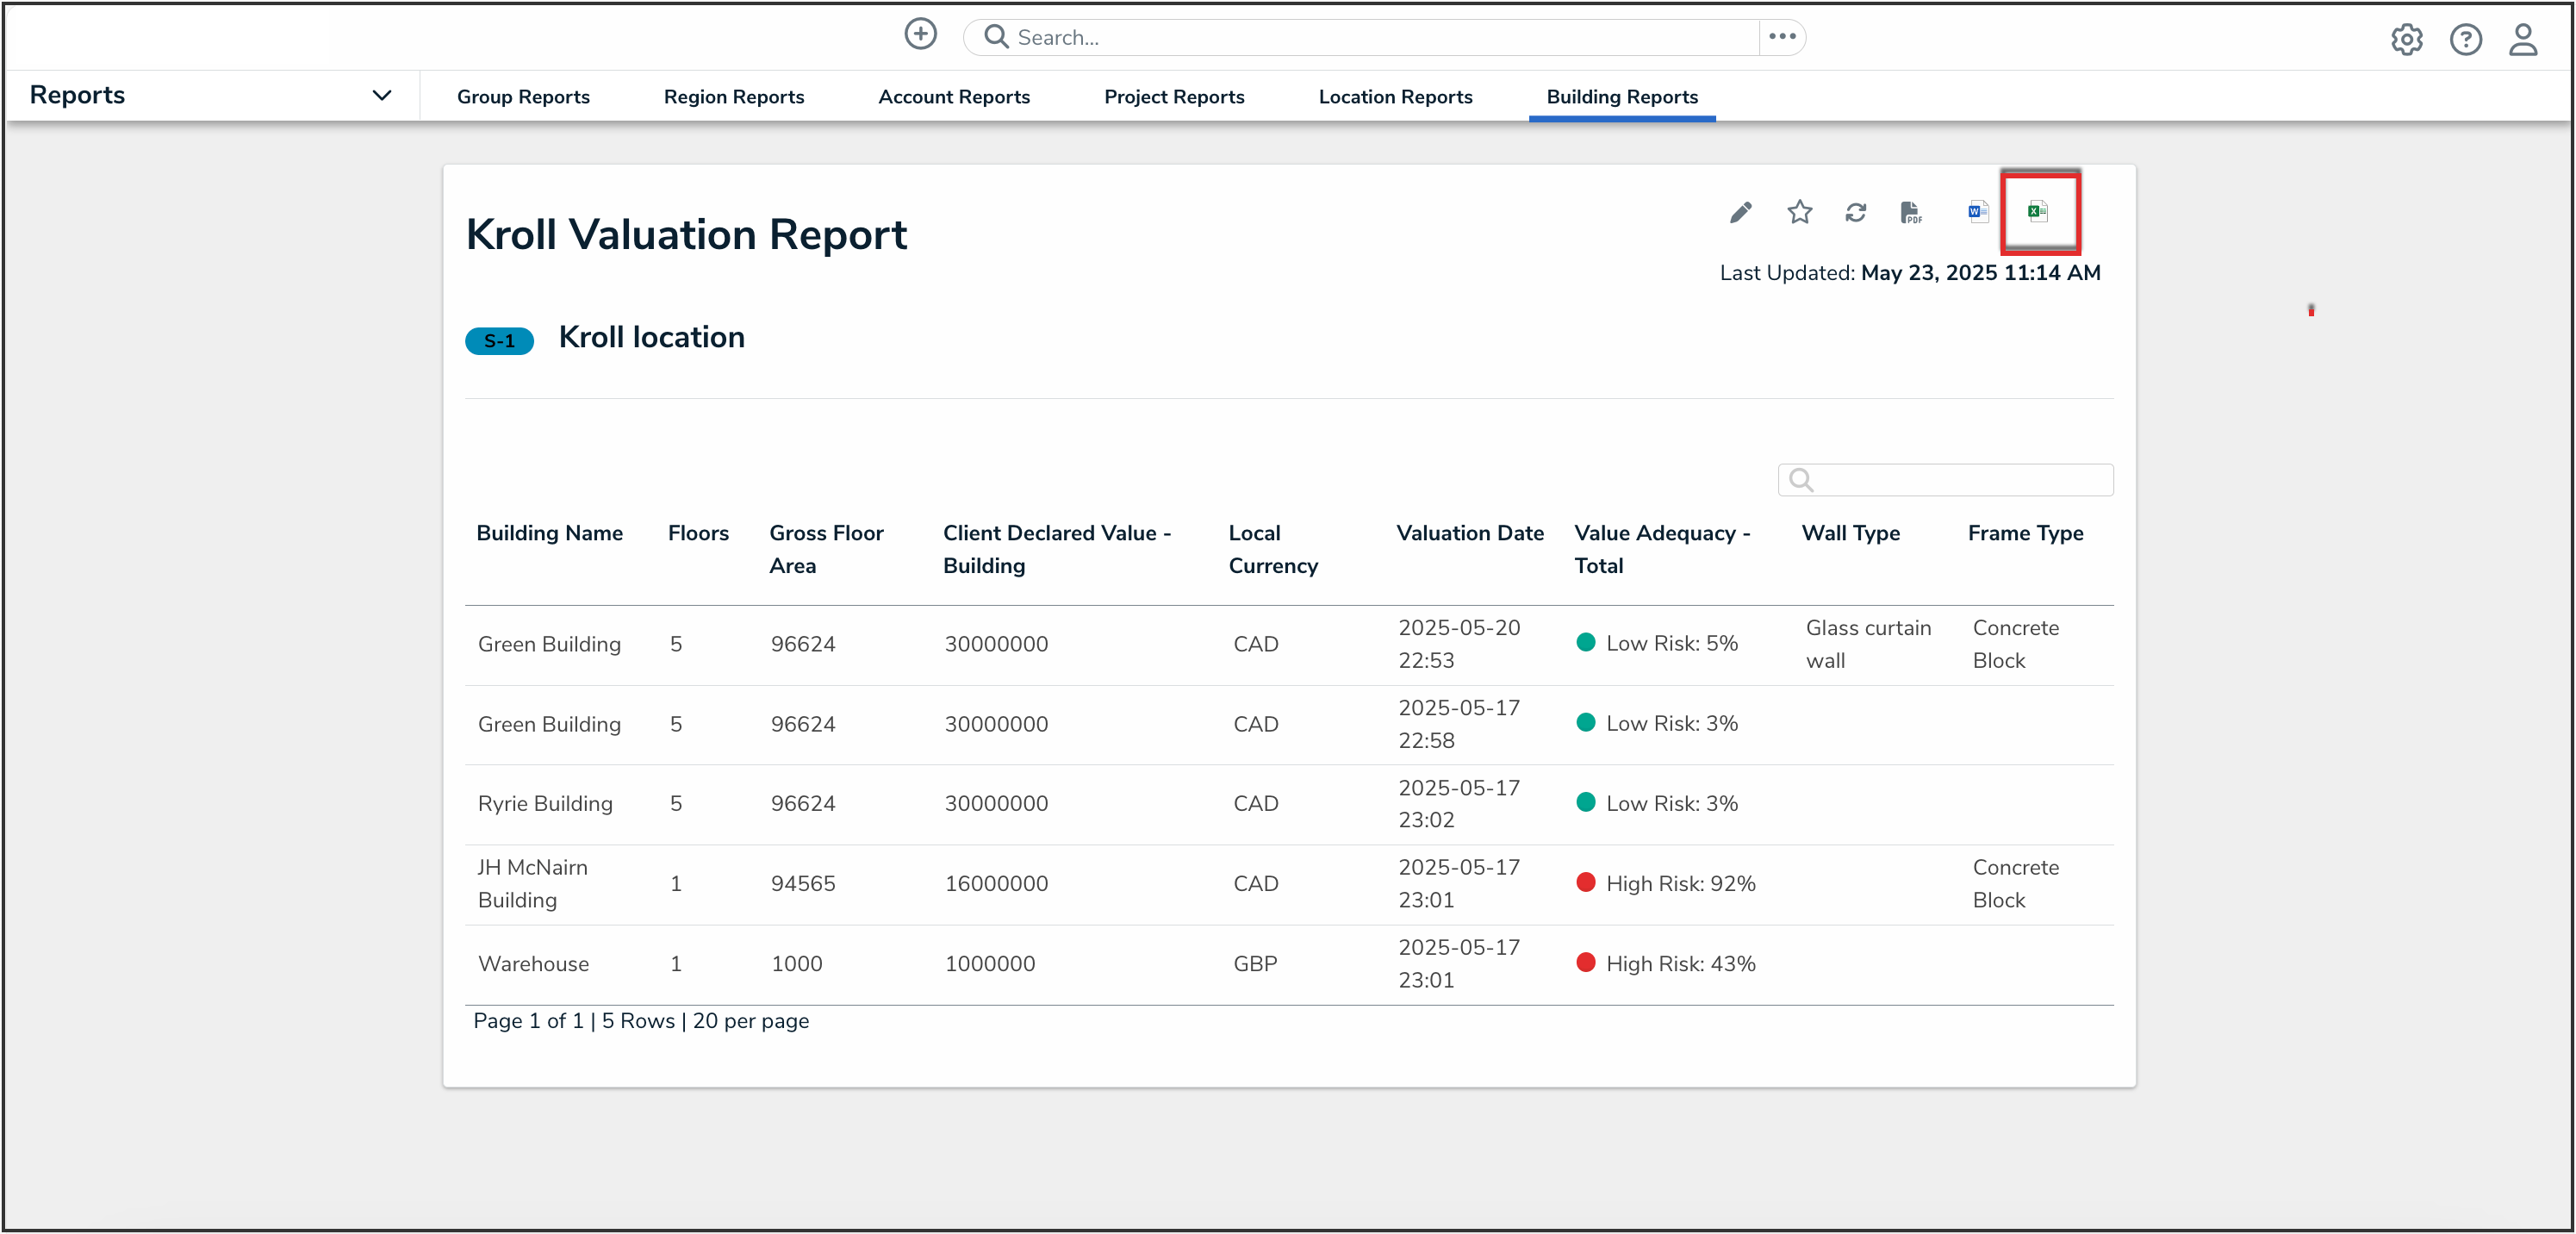Export the report to Word
The height and width of the screenshot is (1234, 2576).
click(x=1977, y=212)
